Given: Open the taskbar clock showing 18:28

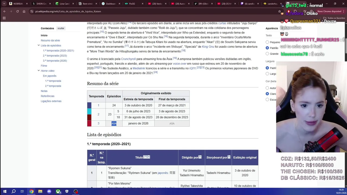Looking at the screenshot, I should 341,191.
